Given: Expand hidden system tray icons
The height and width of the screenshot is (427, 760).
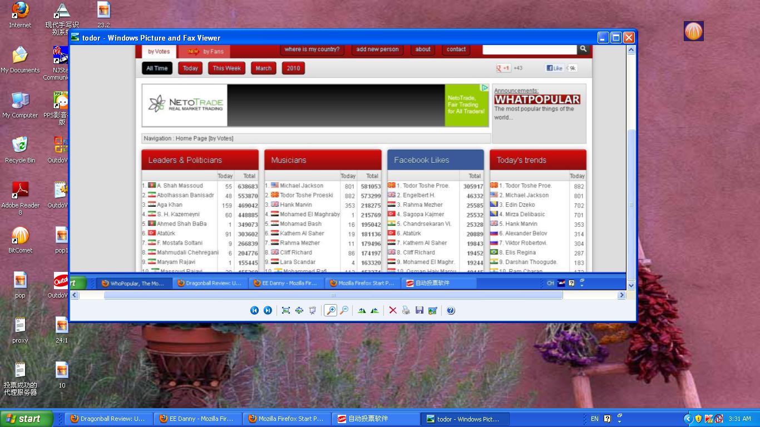Looking at the screenshot, I should click(x=688, y=419).
